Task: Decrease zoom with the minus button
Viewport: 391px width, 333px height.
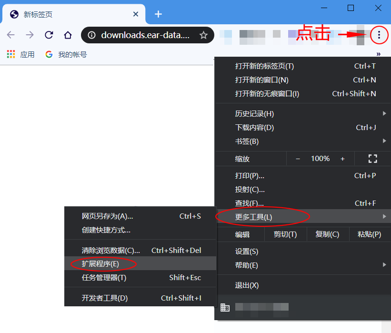Action: point(298,159)
